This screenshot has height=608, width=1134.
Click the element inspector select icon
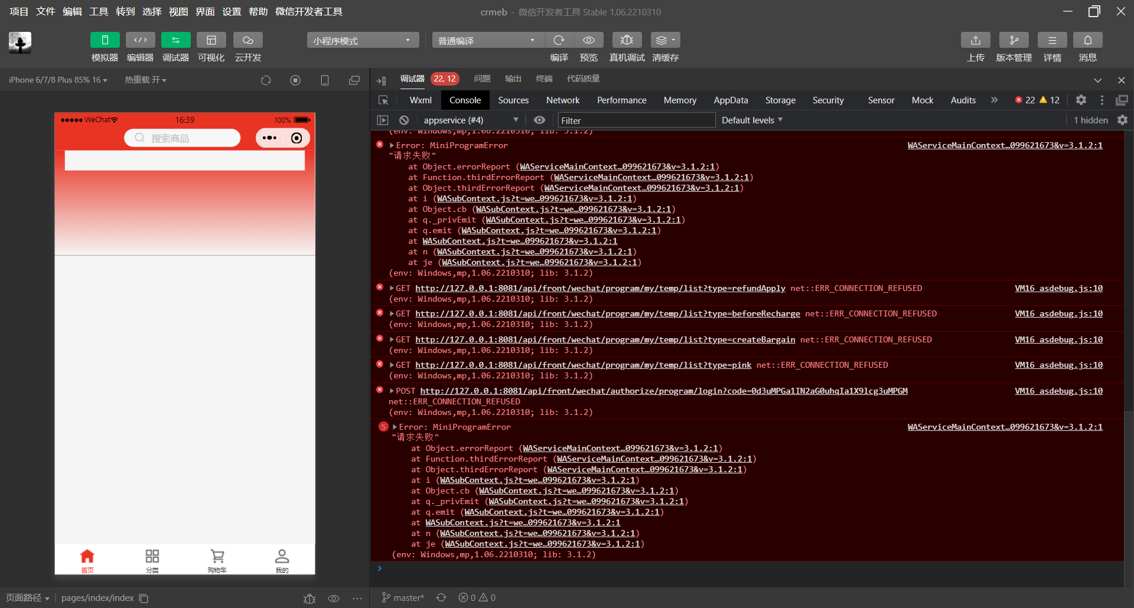(383, 100)
